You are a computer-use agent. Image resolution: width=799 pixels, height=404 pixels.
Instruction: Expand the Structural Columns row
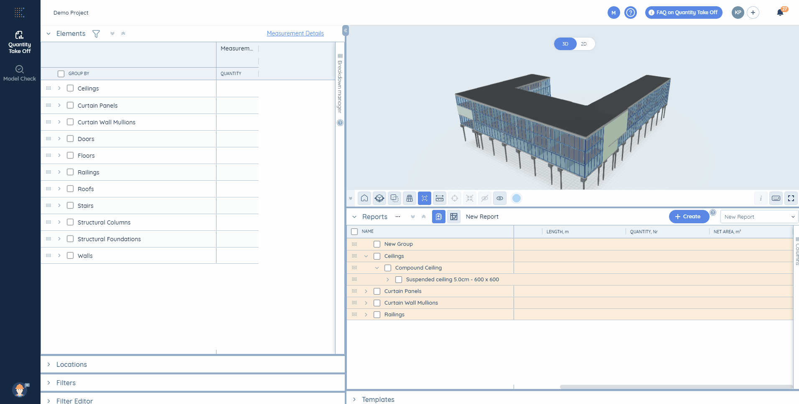[x=59, y=222]
